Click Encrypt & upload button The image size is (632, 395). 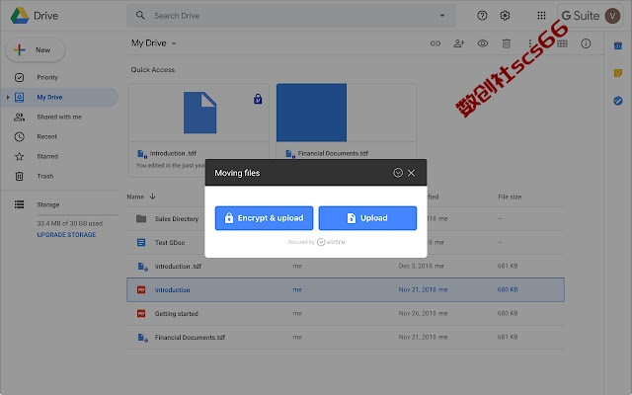point(264,218)
